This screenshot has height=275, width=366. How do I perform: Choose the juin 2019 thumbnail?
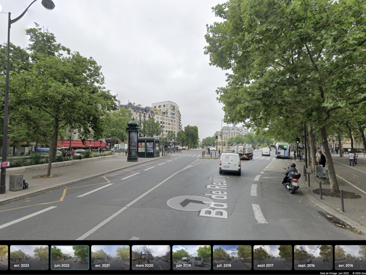tap(191, 257)
